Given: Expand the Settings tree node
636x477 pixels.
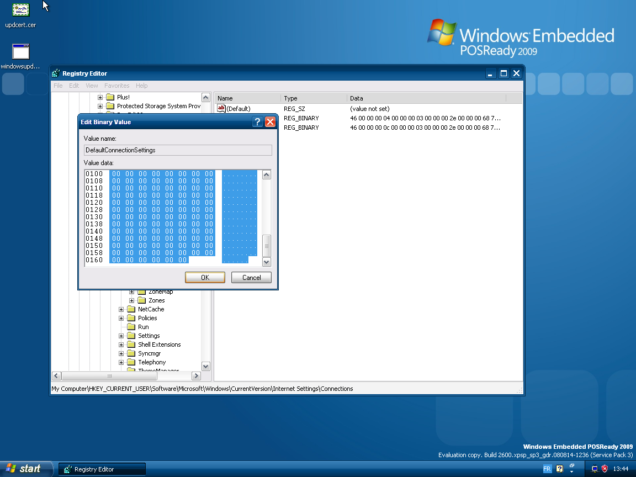Looking at the screenshot, I should 121,336.
